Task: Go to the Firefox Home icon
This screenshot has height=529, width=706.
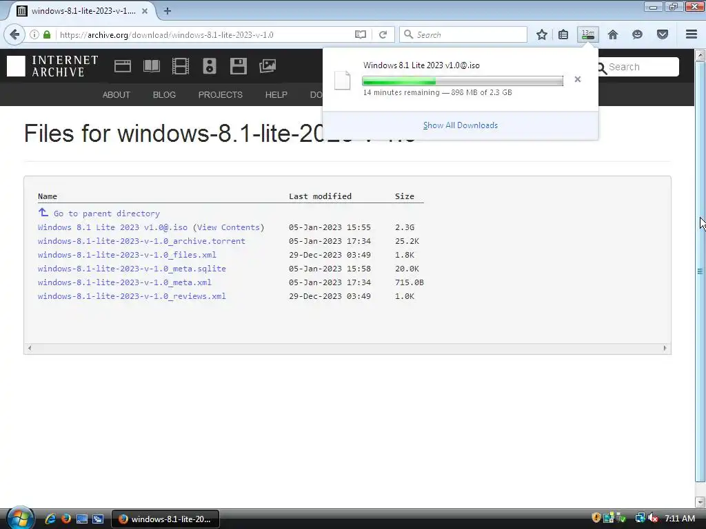Action: coord(613,34)
